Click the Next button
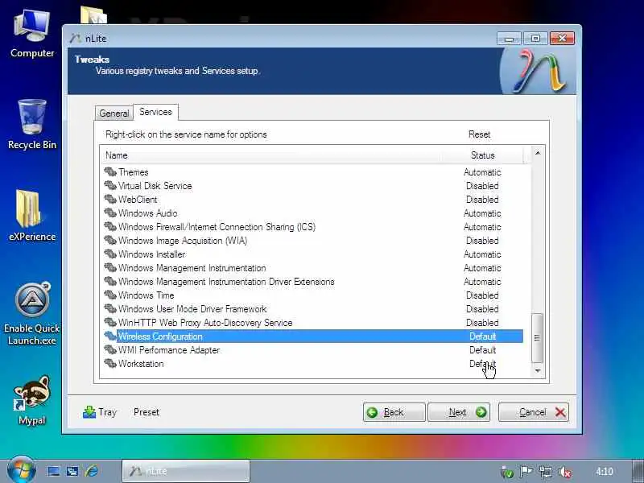 459,412
